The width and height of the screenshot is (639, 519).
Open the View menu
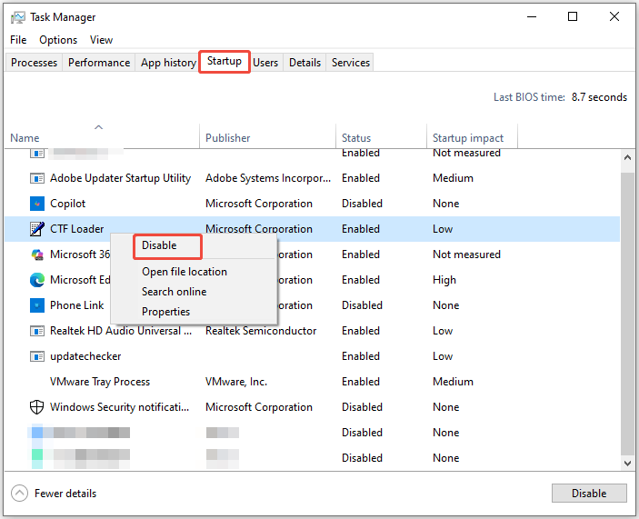click(x=101, y=40)
